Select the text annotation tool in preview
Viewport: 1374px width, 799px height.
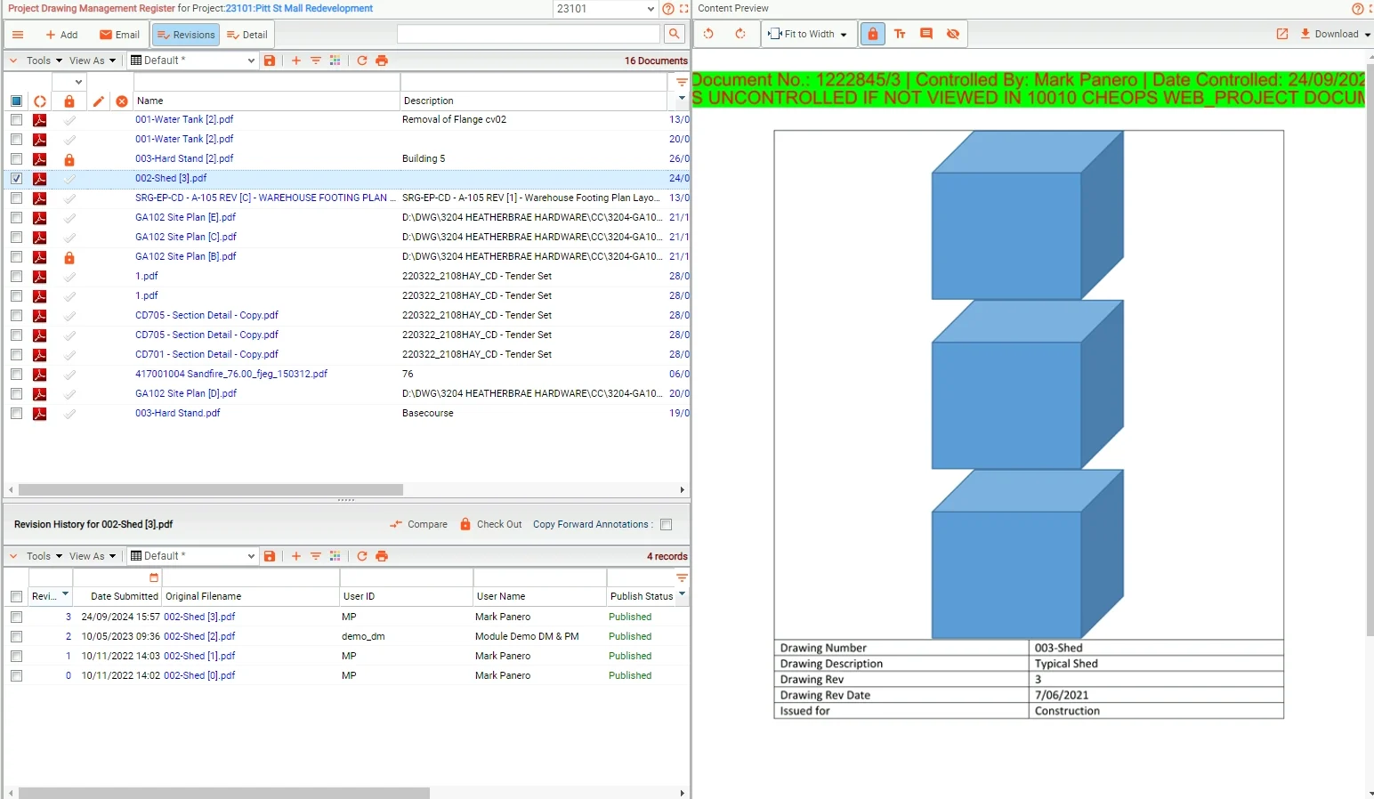900,34
